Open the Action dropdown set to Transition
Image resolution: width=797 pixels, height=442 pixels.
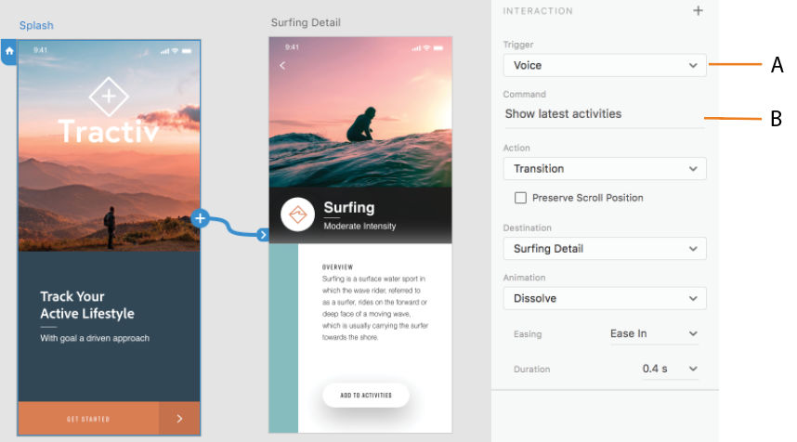[604, 169]
